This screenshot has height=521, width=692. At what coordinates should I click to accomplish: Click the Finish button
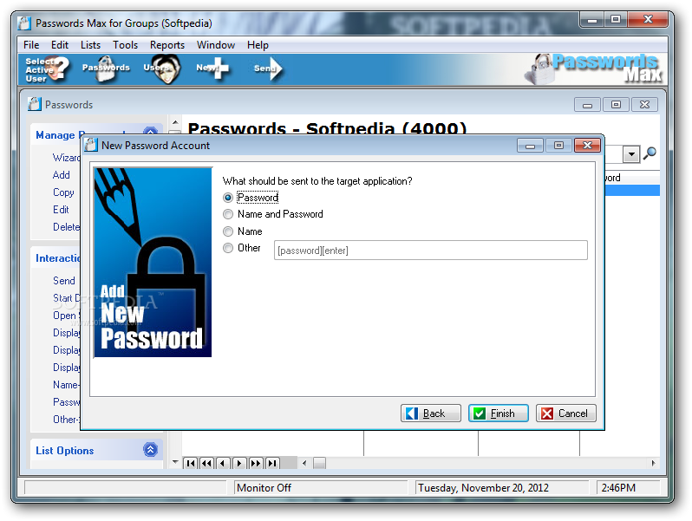[x=499, y=414]
